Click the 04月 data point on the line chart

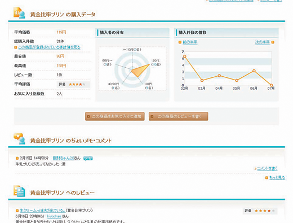click(x=219, y=76)
